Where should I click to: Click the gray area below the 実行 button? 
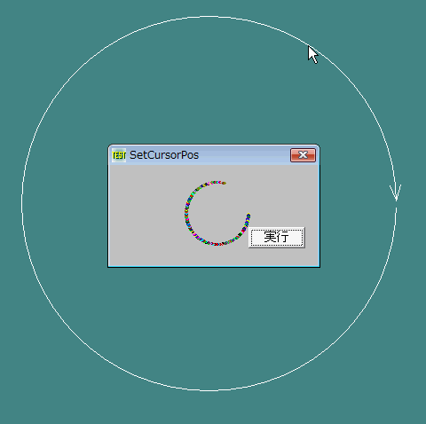277,256
